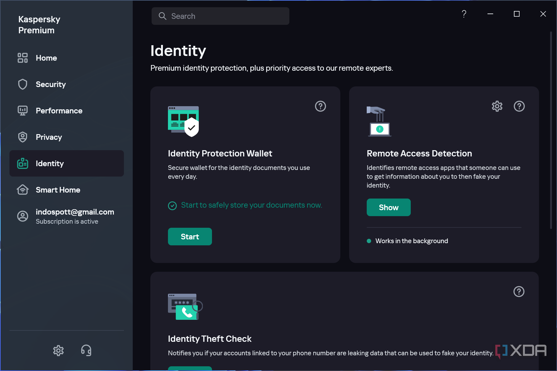557x371 pixels.
Task: Click the indospott@gmail.com account entry
Action: coord(67,216)
